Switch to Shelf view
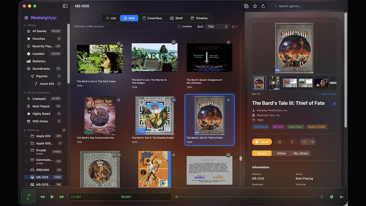 pos(176,18)
